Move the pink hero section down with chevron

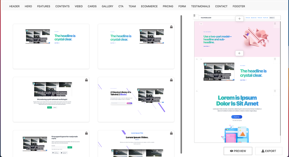[x=201, y=24]
